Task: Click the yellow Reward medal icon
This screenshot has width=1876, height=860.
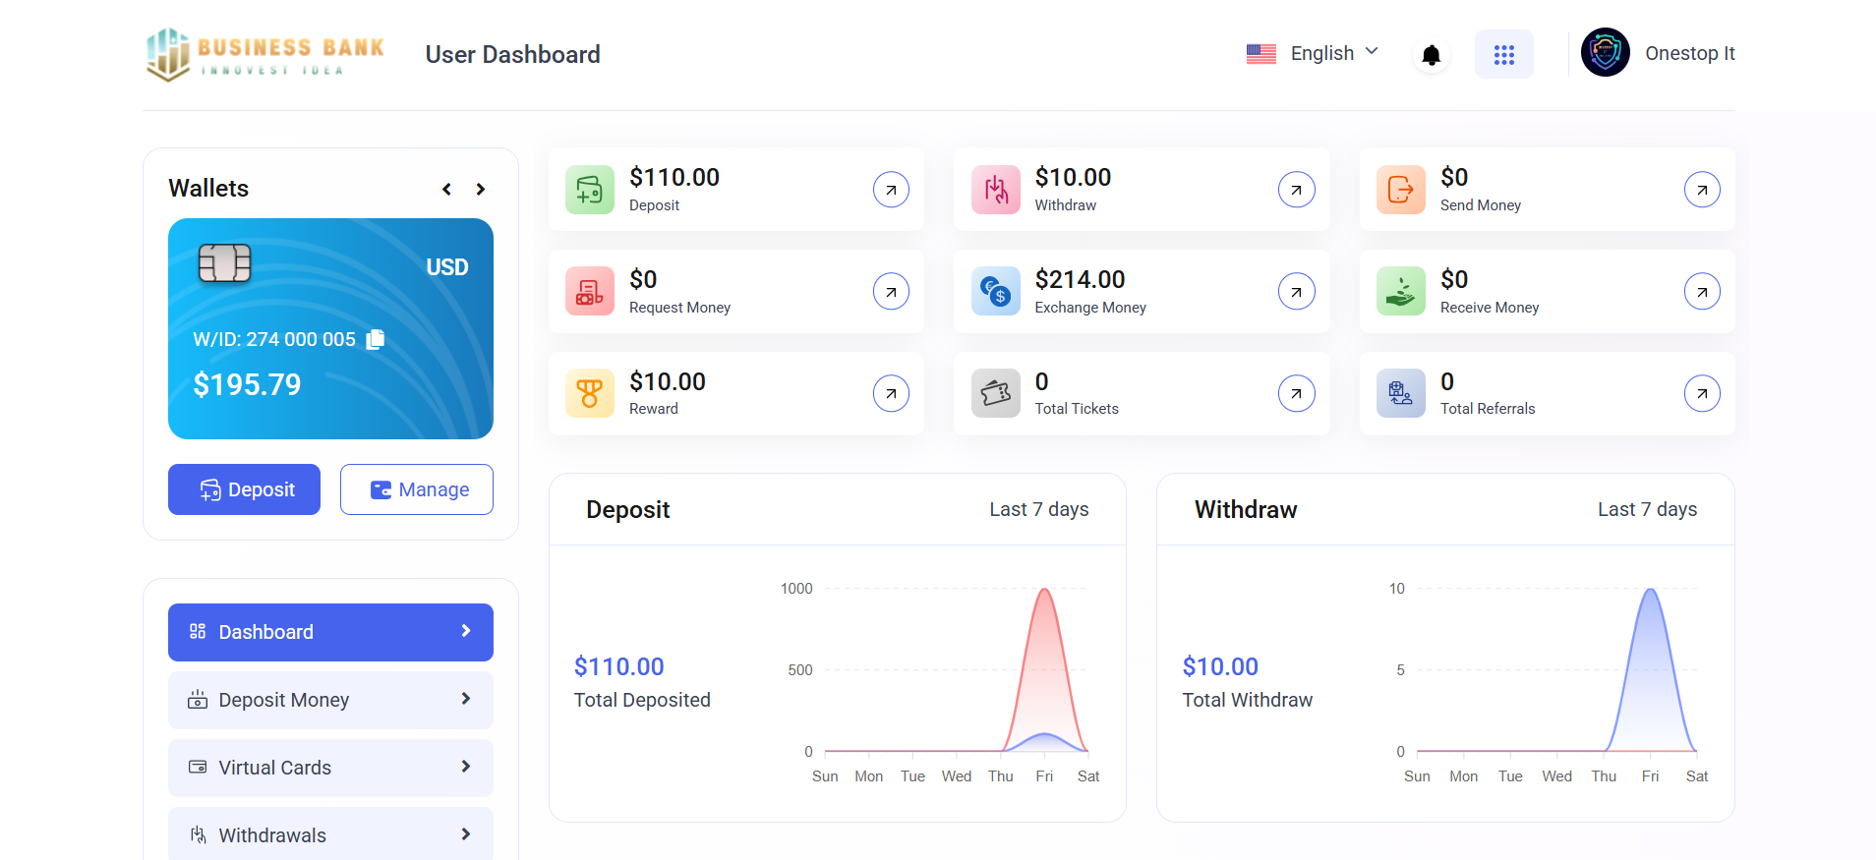Action: point(590,393)
